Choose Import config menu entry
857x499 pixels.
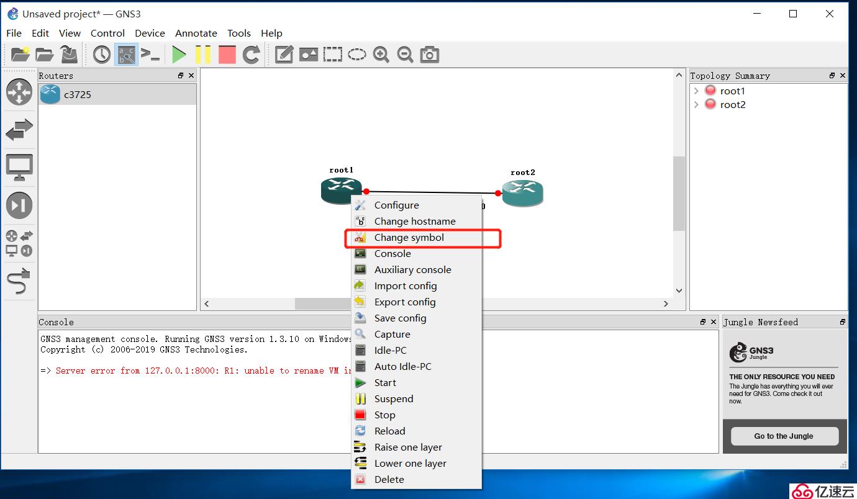click(x=417, y=285)
